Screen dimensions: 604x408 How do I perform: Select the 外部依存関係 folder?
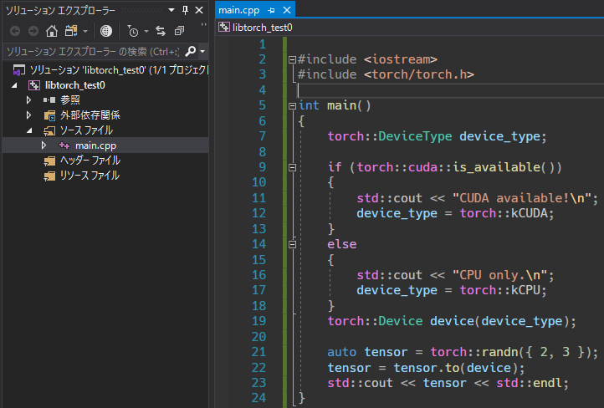coord(90,115)
